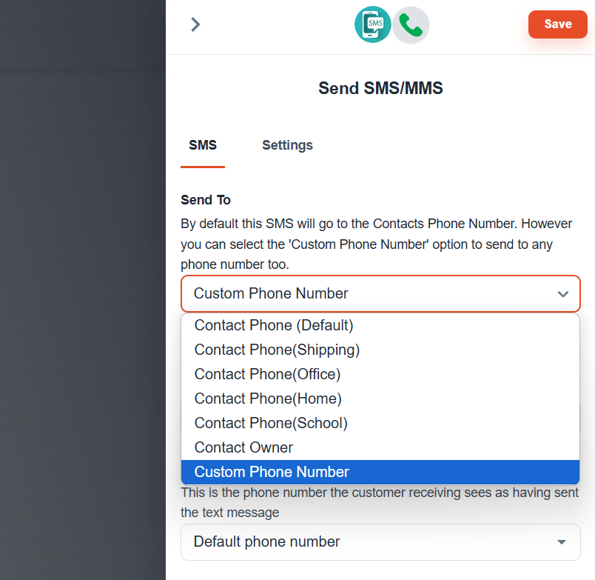Select the SMS tab
Image resolution: width=595 pixels, height=580 pixels.
(x=203, y=145)
